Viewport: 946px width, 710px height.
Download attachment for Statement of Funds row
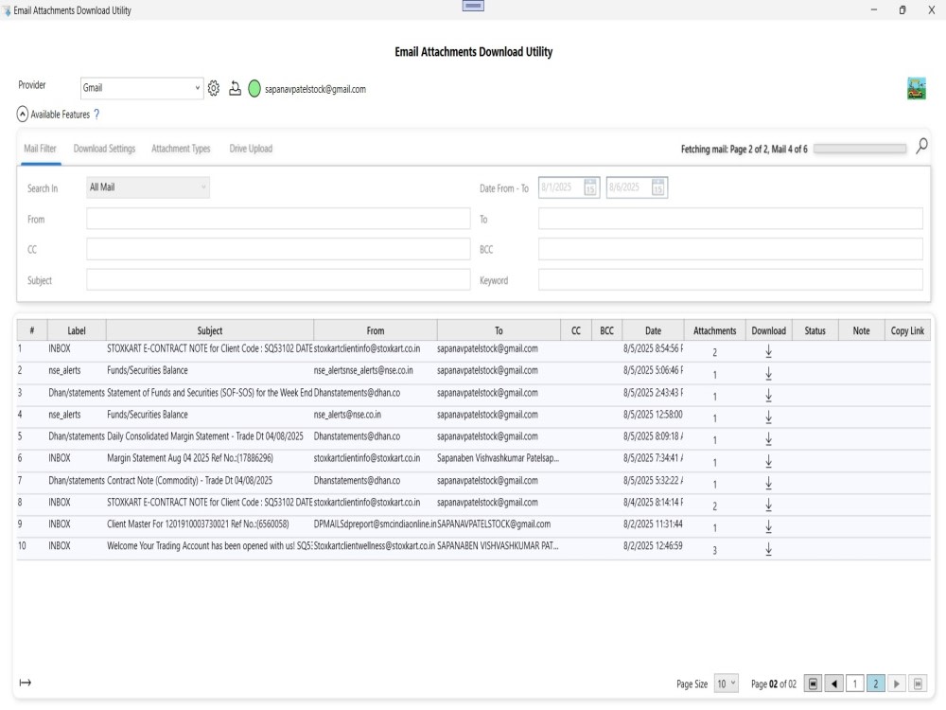(768, 396)
